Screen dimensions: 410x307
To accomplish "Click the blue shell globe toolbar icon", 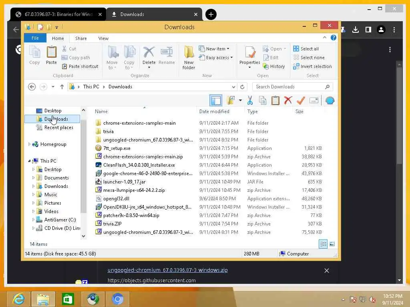I will [330, 100].
